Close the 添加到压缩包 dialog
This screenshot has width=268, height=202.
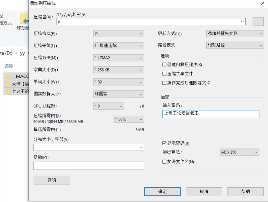point(263,3)
